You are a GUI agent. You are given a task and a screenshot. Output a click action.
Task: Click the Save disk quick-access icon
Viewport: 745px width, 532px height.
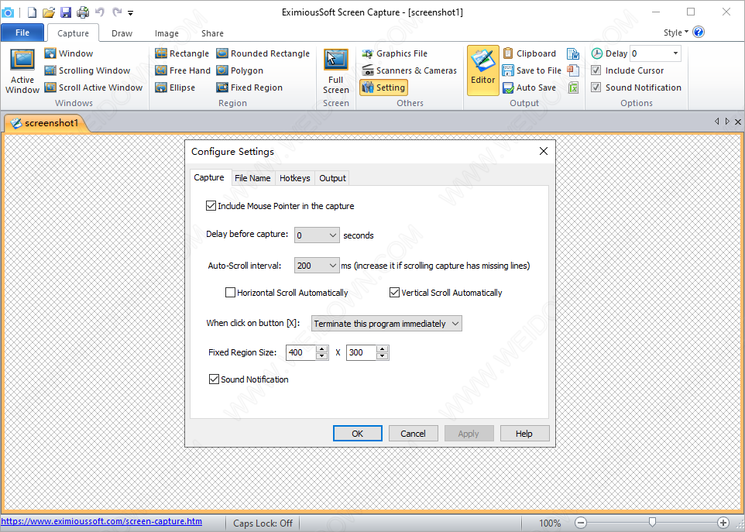tap(66, 12)
